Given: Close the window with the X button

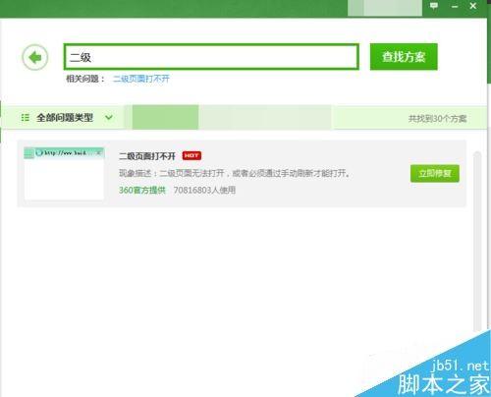Looking at the screenshot, I should 473,6.
